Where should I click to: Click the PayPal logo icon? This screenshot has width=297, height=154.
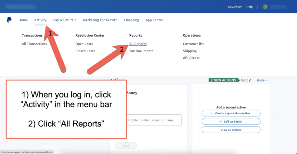(x=9, y=20)
